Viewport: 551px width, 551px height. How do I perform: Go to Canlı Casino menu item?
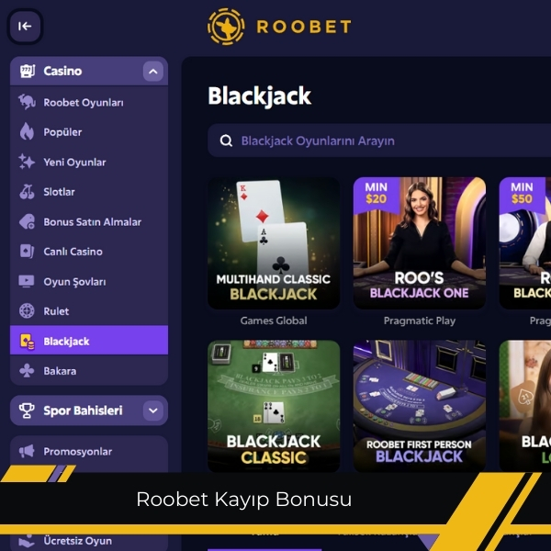click(89, 252)
